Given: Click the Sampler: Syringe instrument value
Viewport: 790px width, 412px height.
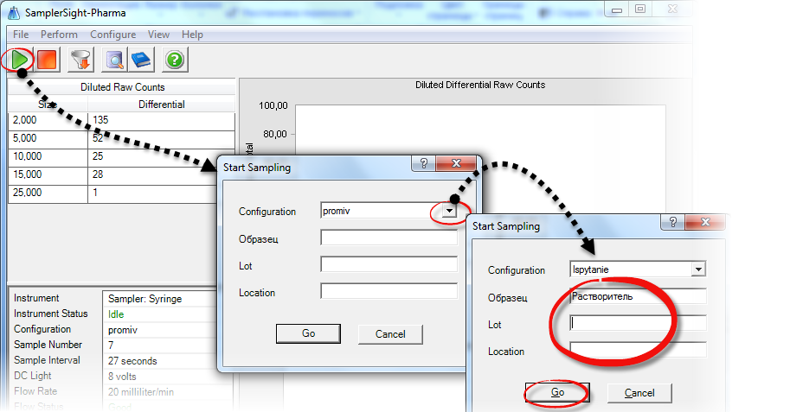Looking at the screenshot, I should pyautogui.click(x=145, y=299).
